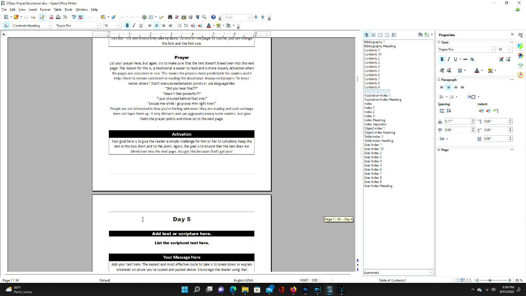This screenshot has height=296, width=526.
Task: Set Justified alignment in formatting toolbar
Action: 171,25
